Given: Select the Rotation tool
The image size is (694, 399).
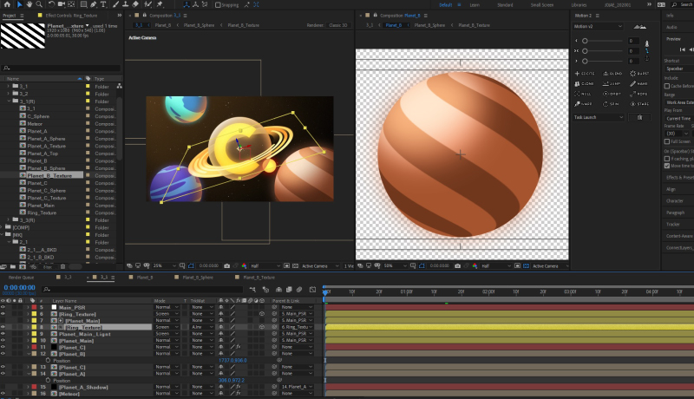Looking at the screenshot, I should click(x=51, y=4).
